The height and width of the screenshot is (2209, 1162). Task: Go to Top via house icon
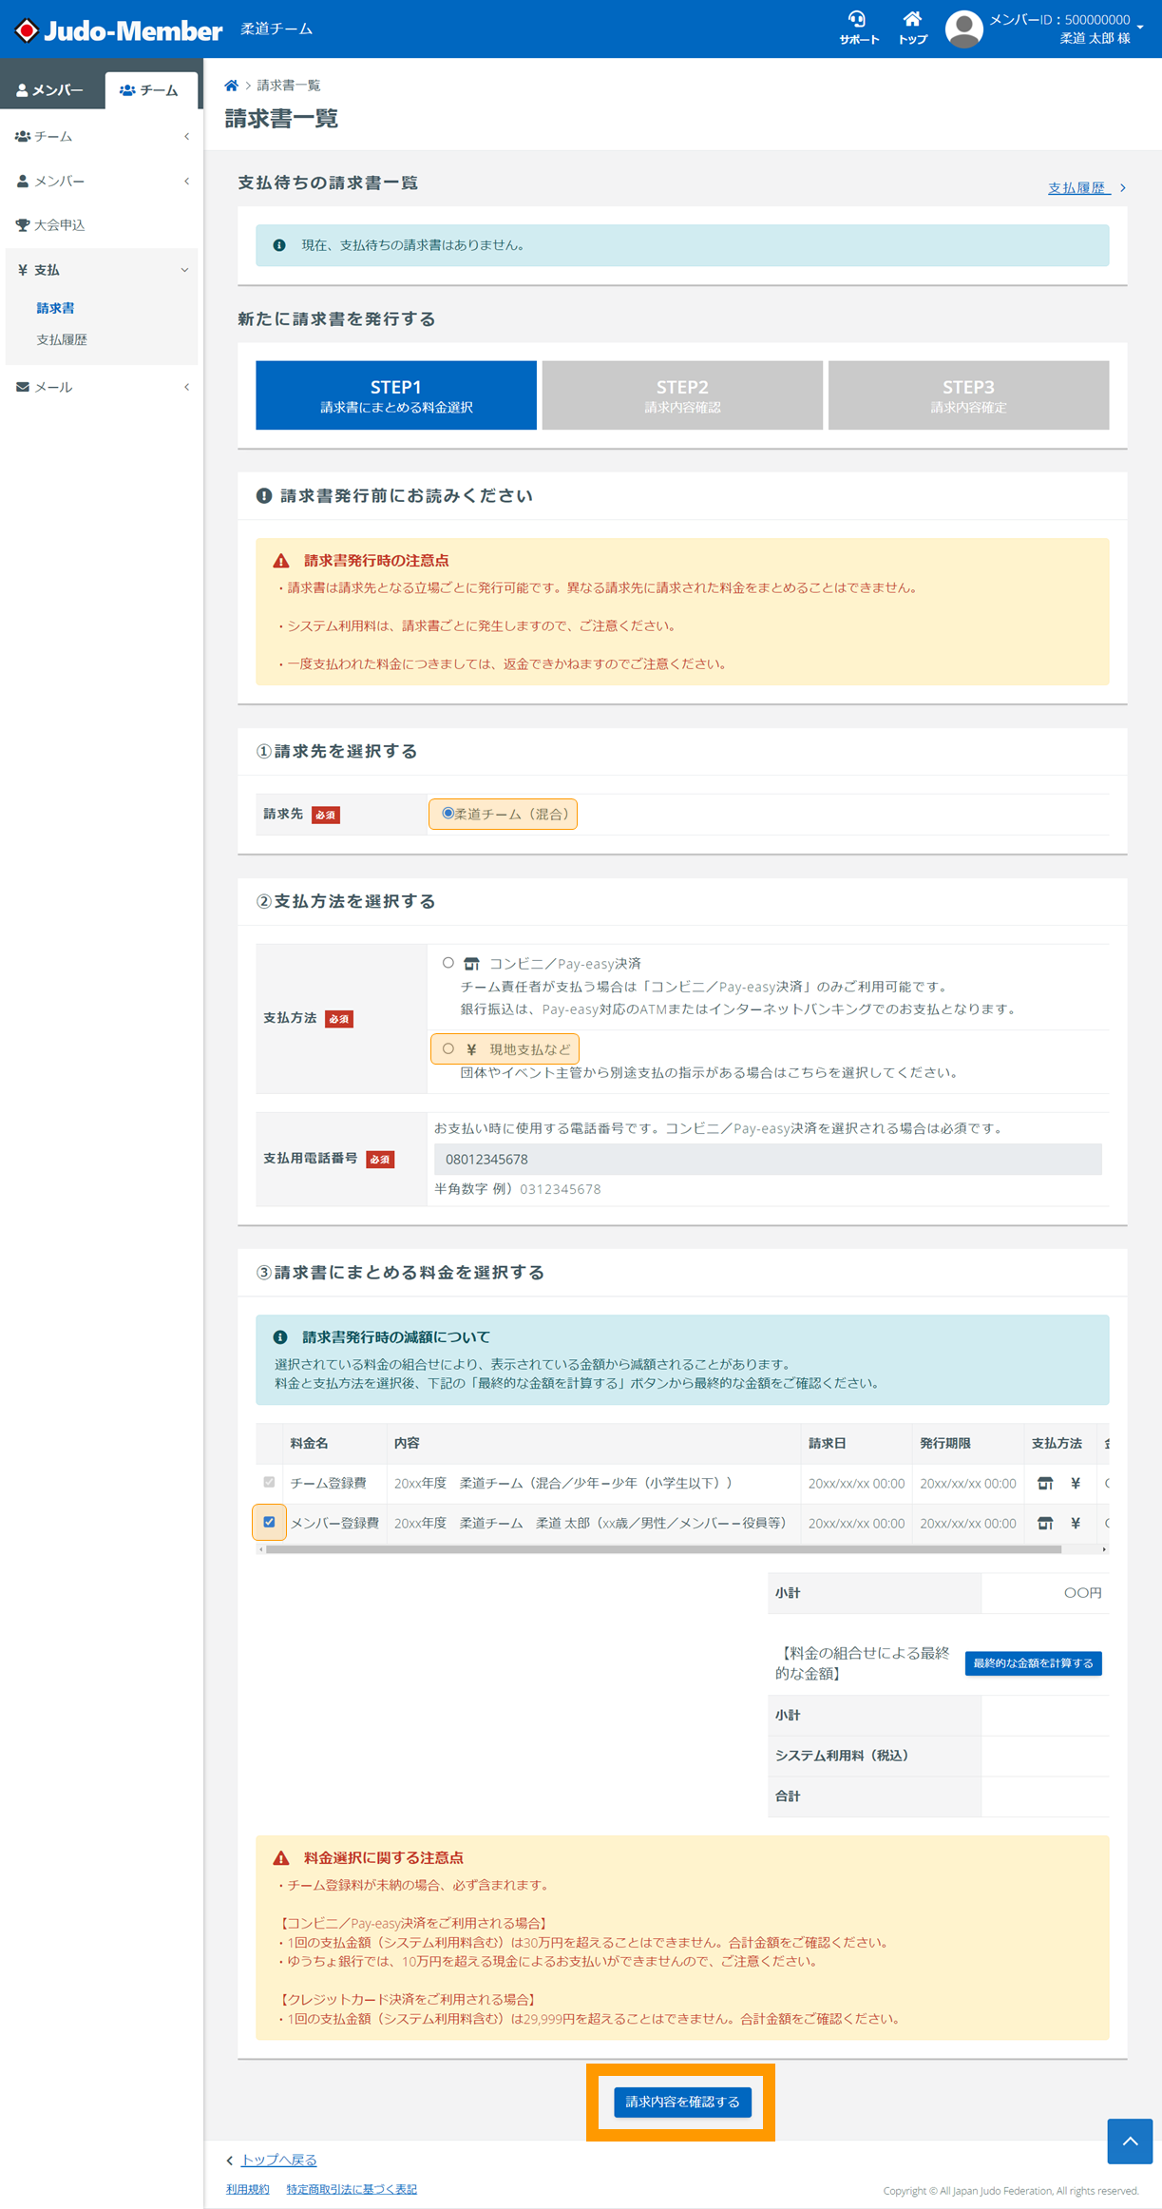[912, 20]
